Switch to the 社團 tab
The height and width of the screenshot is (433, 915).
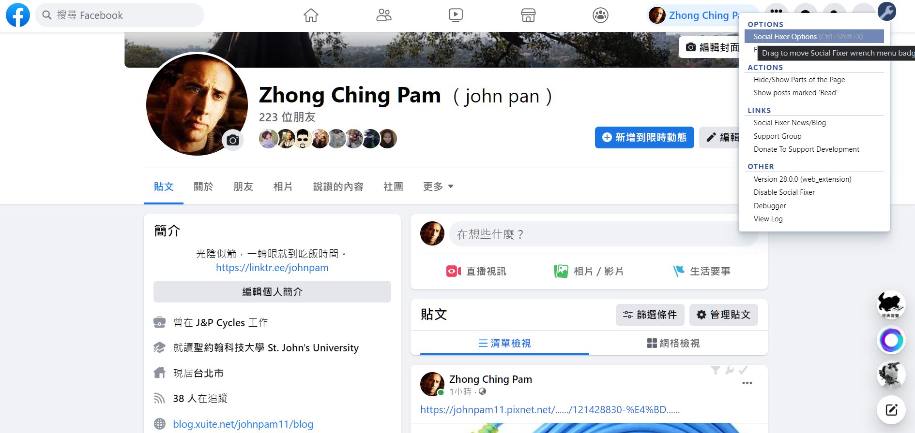(393, 187)
